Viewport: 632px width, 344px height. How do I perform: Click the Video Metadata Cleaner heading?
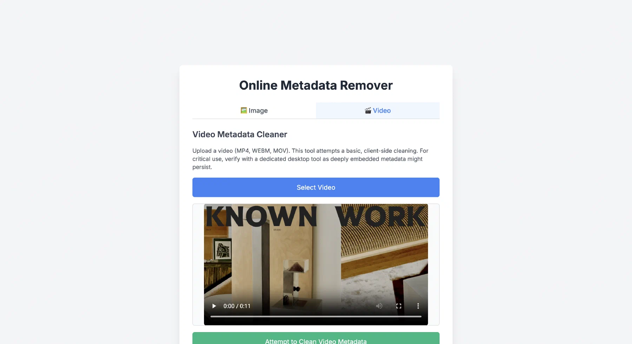tap(240, 134)
